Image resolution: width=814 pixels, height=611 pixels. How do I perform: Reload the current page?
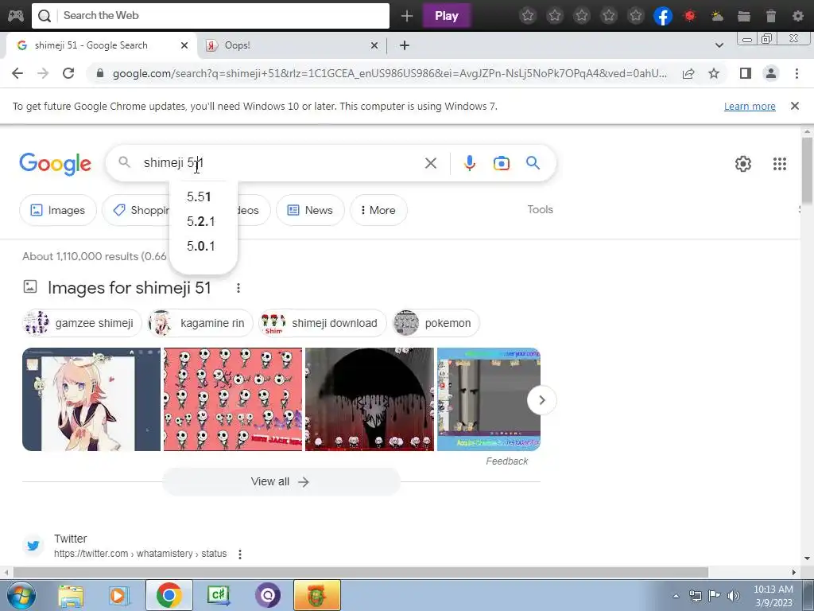(68, 73)
